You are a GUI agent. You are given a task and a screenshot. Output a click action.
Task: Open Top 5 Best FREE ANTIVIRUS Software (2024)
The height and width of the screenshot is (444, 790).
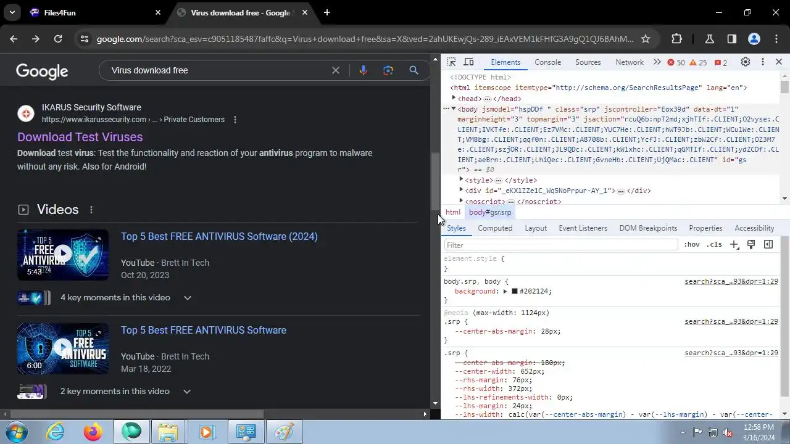219,236
